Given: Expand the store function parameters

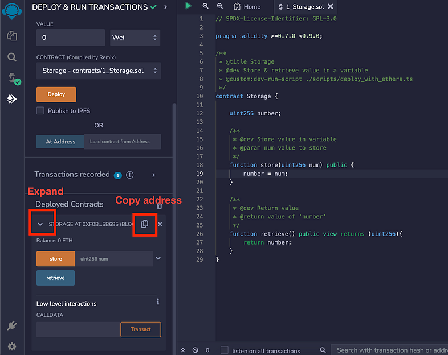Looking at the screenshot, I should click(x=158, y=258).
